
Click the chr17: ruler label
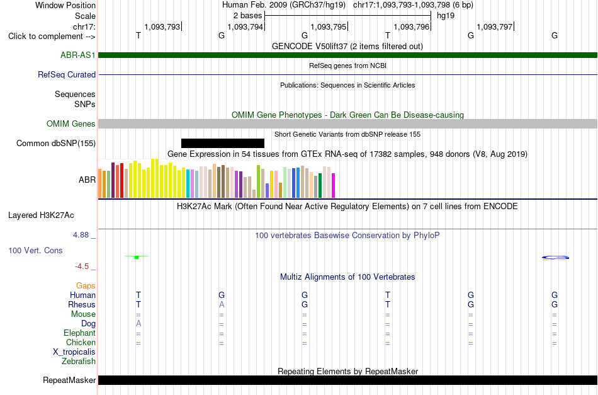84,26
